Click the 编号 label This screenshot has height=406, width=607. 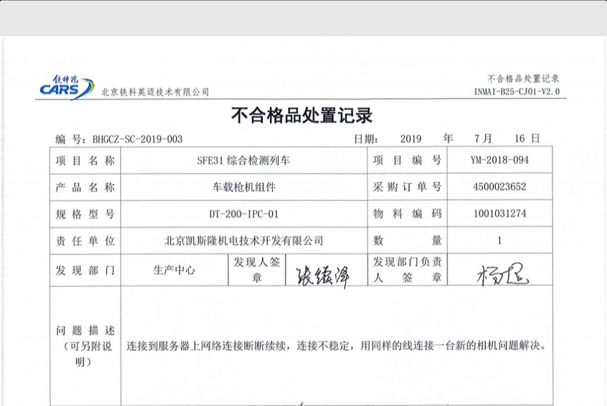point(70,139)
